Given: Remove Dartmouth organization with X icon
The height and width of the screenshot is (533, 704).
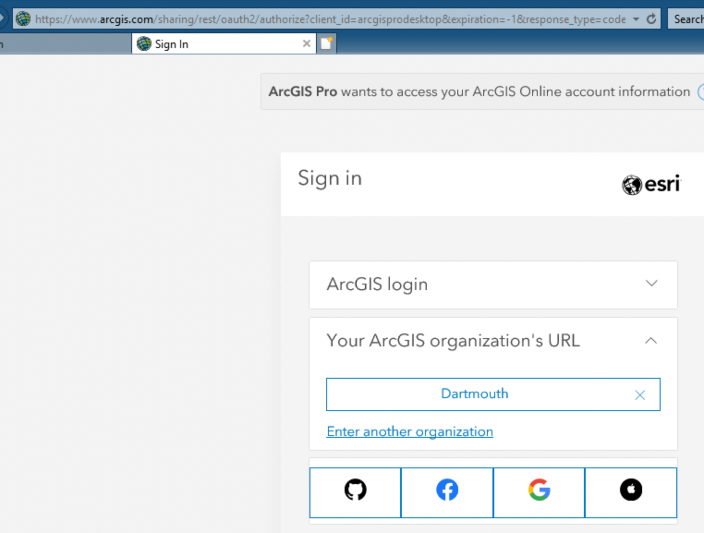Looking at the screenshot, I should [x=640, y=395].
